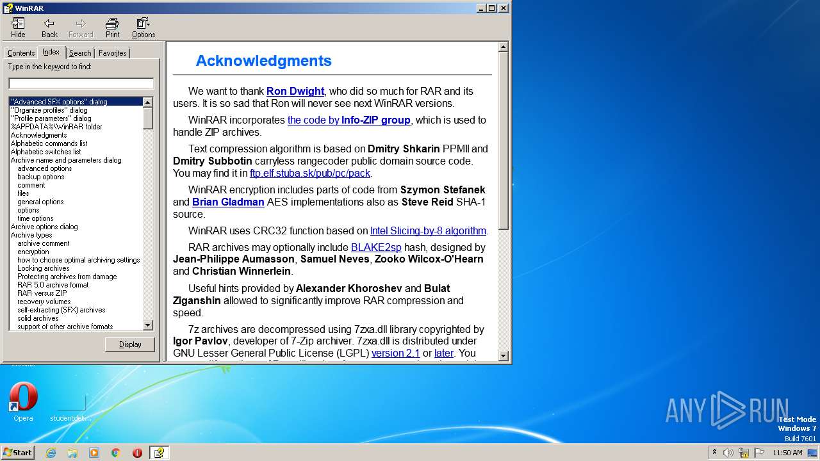Open the Favorites tab

coord(113,53)
